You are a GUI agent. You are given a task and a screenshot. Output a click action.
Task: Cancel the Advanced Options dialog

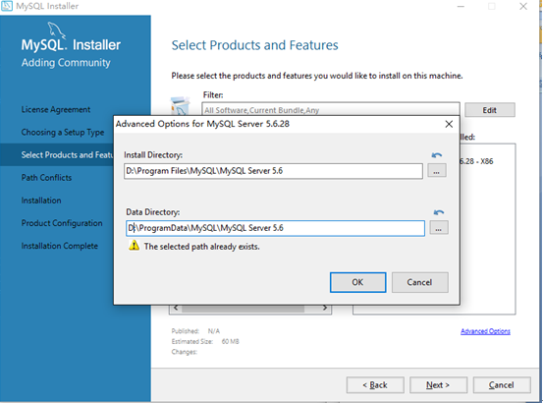tap(419, 282)
